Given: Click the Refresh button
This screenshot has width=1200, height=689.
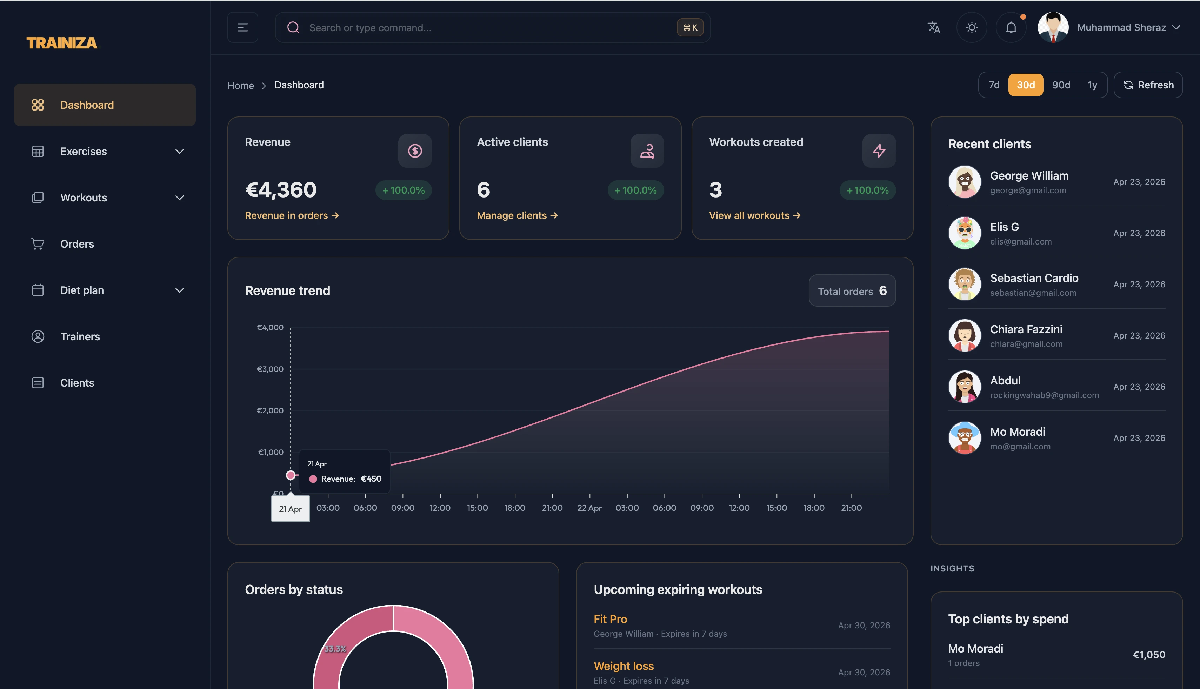Looking at the screenshot, I should pos(1148,85).
